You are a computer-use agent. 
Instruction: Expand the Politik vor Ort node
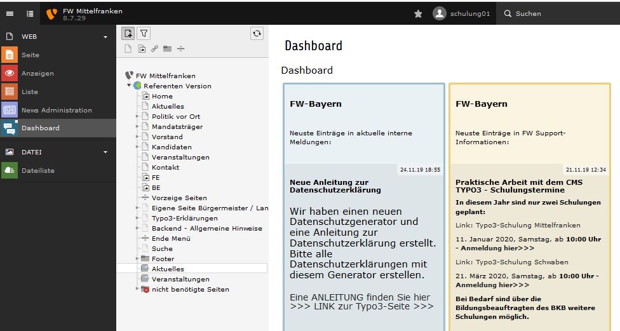pos(137,116)
